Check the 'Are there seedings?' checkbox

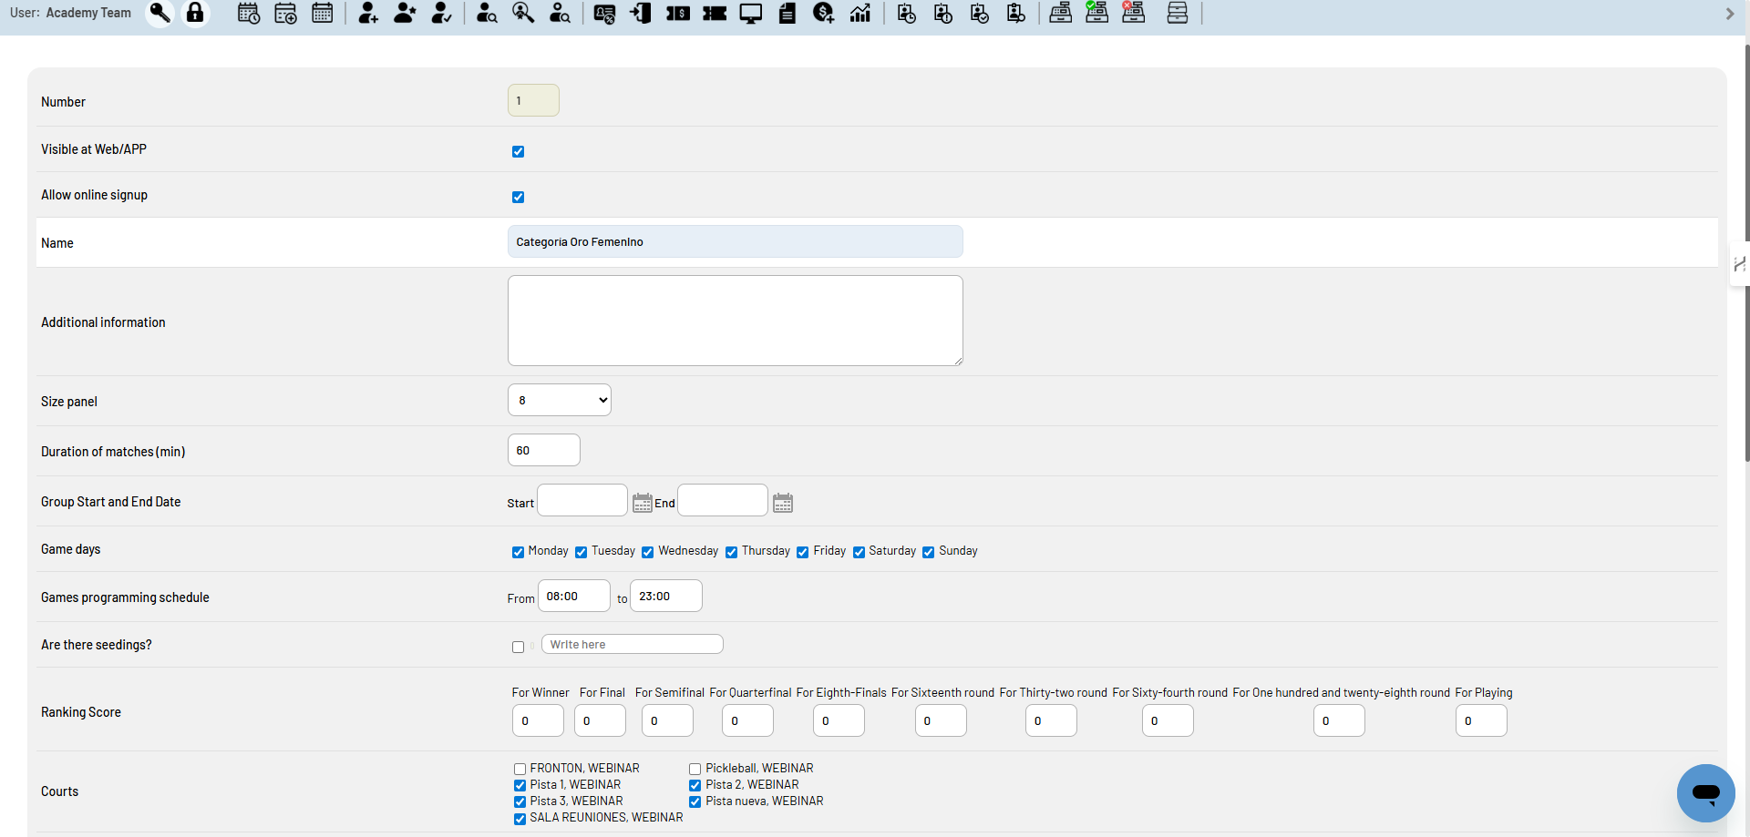(518, 647)
